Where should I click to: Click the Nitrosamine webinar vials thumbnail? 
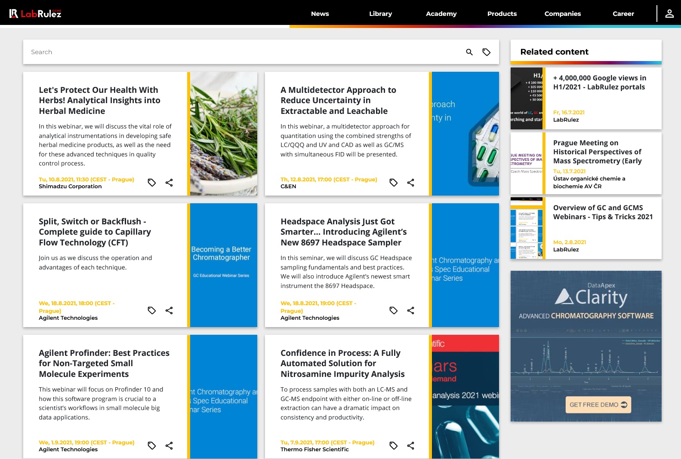point(465,397)
